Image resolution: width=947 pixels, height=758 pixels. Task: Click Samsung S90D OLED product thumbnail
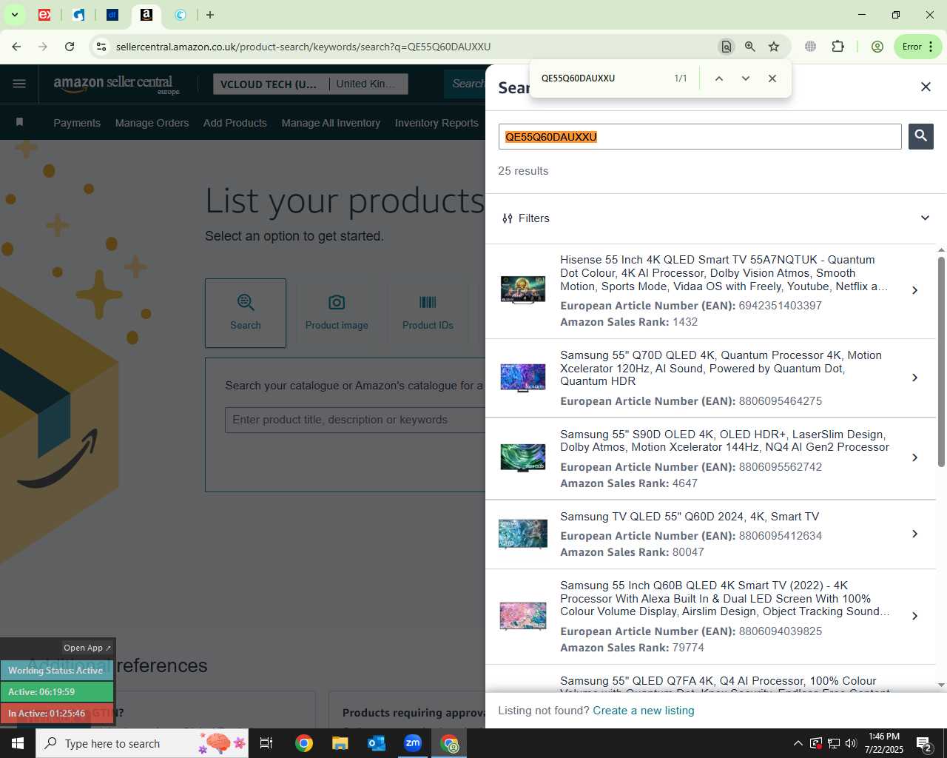523,457
